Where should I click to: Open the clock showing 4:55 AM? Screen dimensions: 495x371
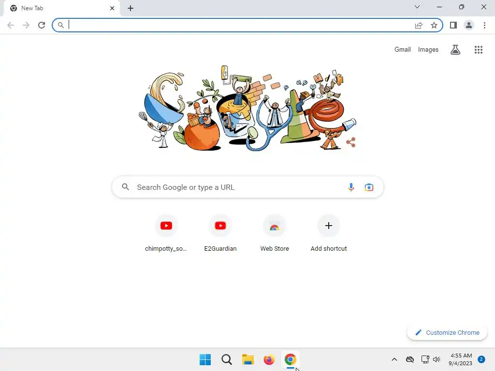coord(460,359)
